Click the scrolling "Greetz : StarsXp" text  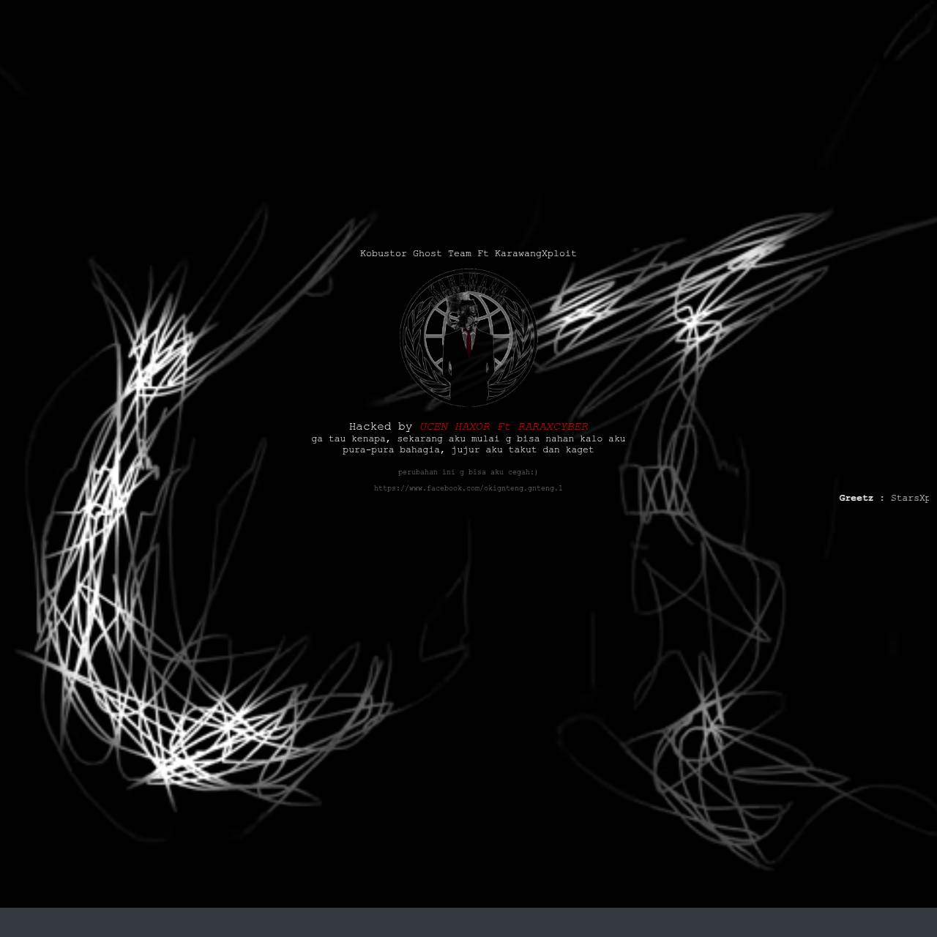[884, 498]
